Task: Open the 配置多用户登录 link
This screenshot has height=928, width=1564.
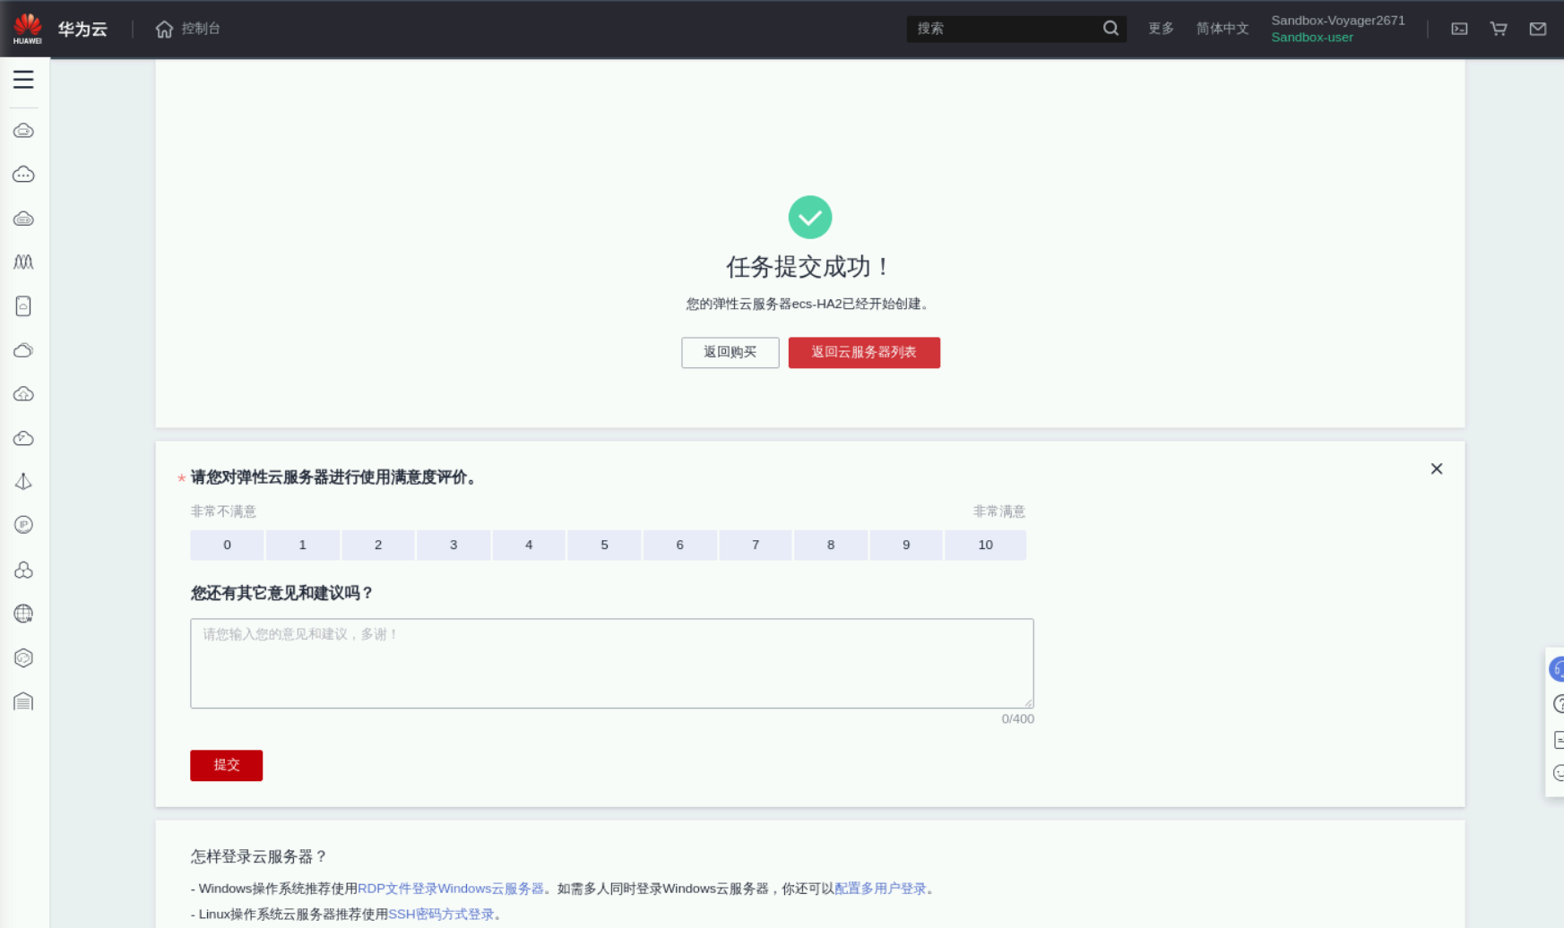Action: [880, 889]
